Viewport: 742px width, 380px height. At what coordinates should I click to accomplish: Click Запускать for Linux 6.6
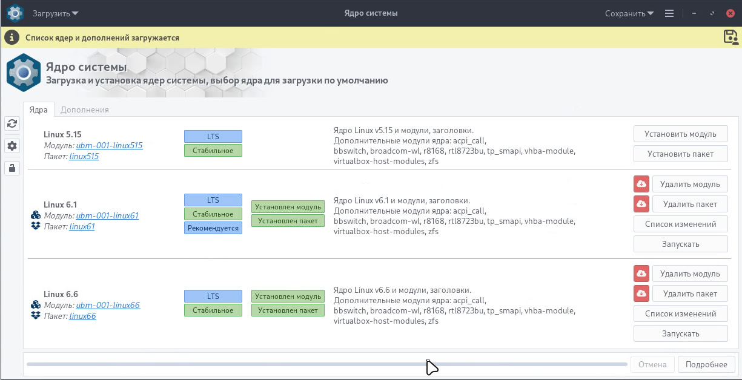click(681, 333)
